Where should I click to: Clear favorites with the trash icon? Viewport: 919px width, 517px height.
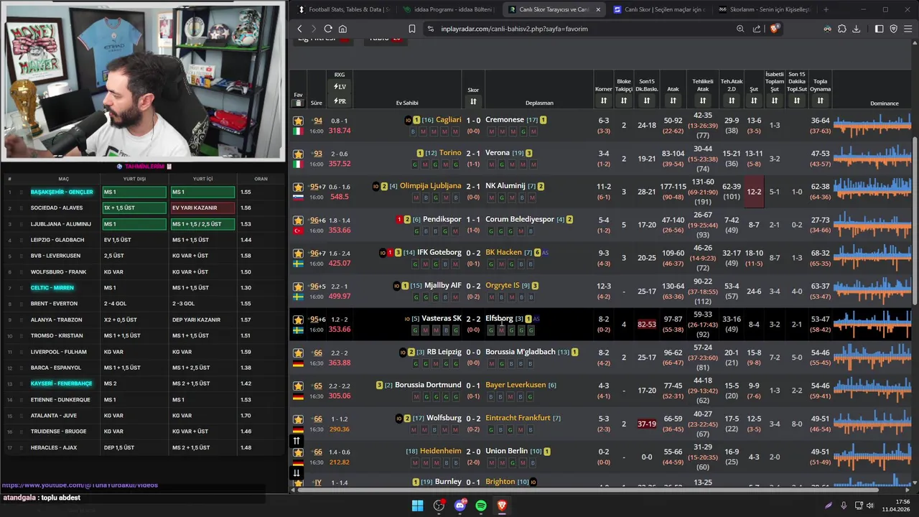click(x=298, y=103)
